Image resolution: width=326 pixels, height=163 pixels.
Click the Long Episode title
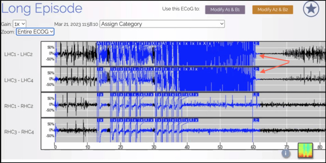pyautogui.click(x=42, y=9)
